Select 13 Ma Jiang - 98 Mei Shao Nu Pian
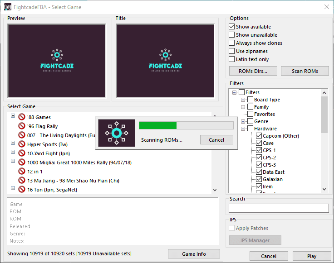 73,181
